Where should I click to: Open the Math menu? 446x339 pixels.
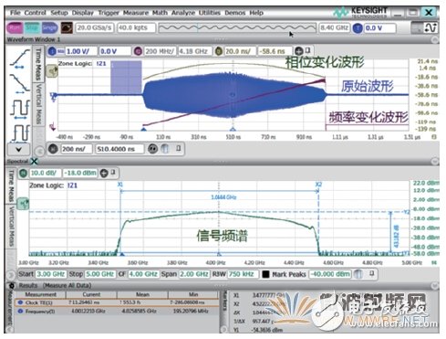[x=160, y=13]
